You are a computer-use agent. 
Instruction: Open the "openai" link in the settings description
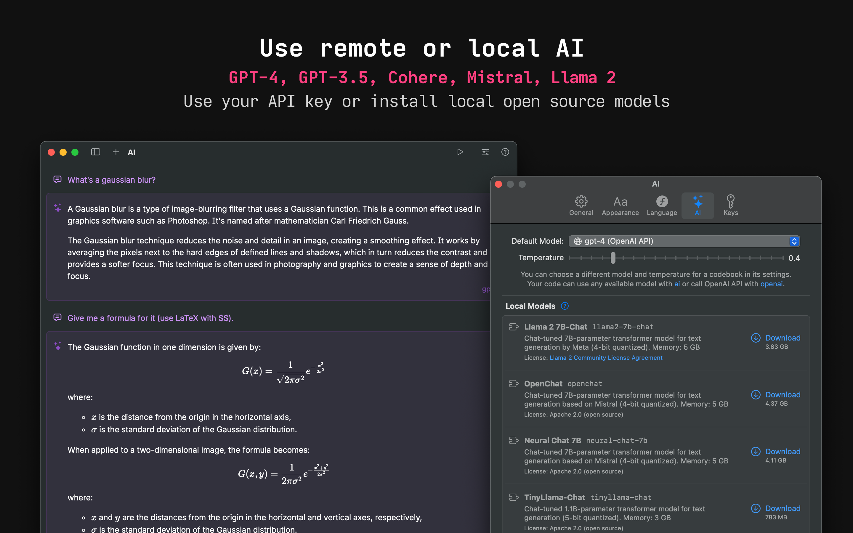[771, 284]
